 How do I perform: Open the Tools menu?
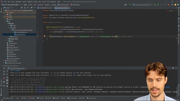[x=44, y=2]
